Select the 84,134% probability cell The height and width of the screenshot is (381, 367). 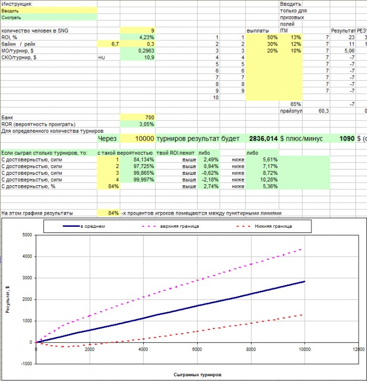[137, 160]
